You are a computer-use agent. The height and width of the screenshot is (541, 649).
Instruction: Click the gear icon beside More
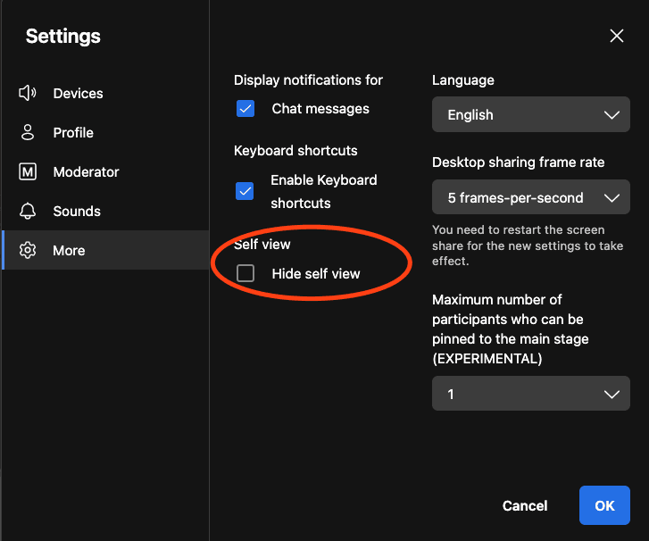coord(28,251)
